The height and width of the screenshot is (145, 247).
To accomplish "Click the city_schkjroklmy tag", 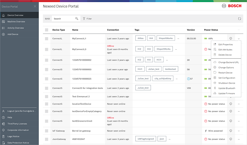I will 163,78.
